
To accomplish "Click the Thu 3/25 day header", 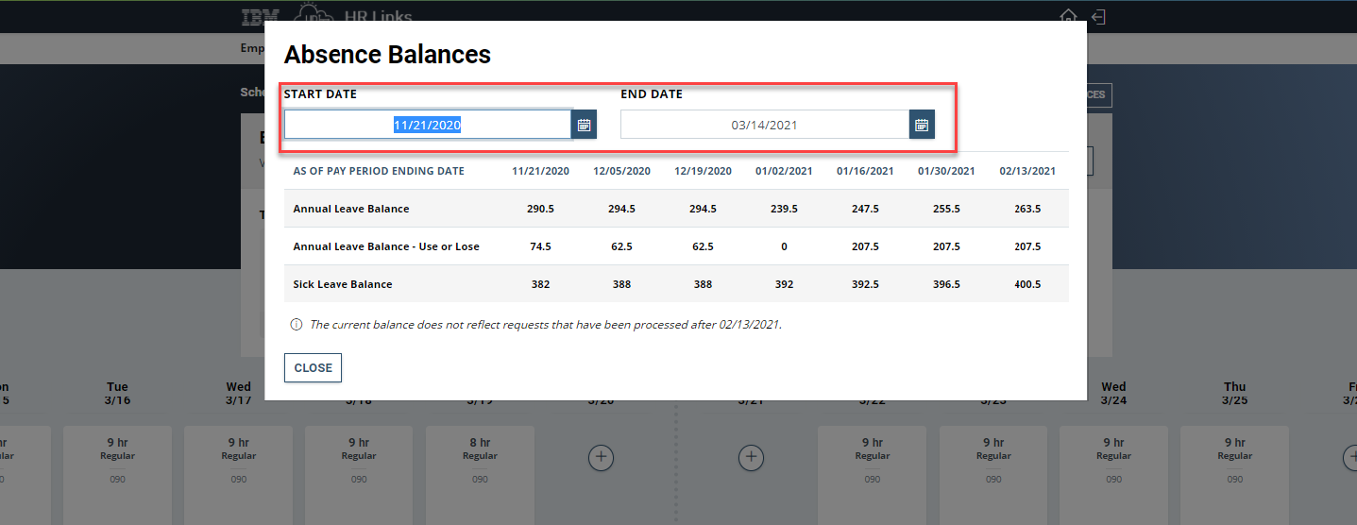I will click(x=1234, y=393).
